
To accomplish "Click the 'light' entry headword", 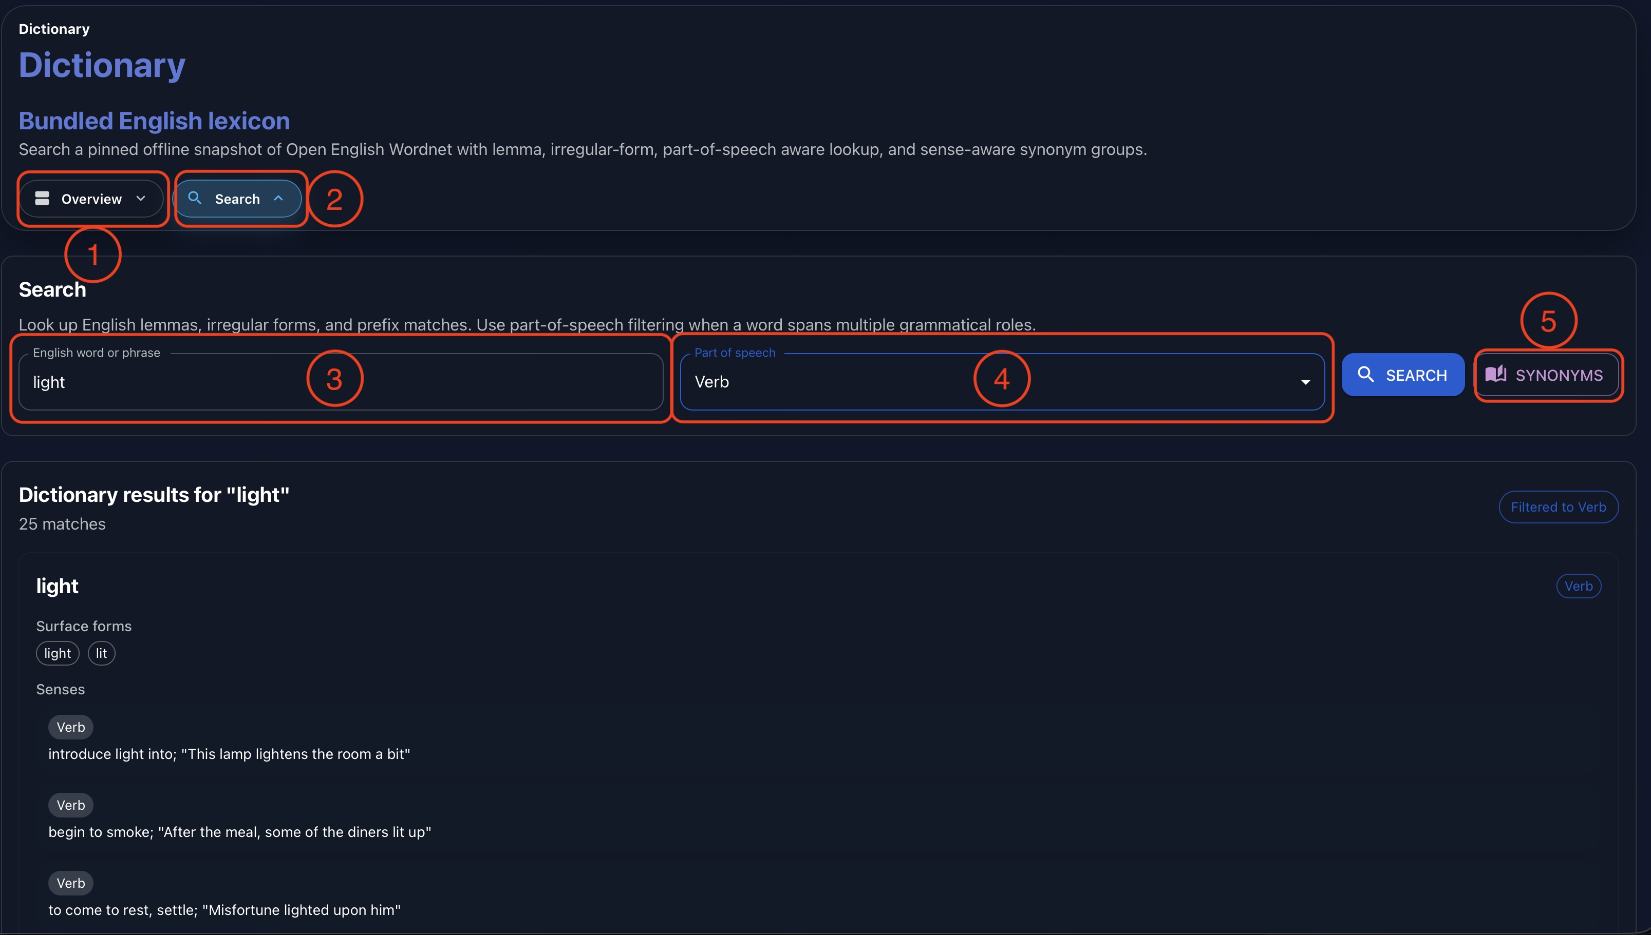I will (x=57, y=587).
